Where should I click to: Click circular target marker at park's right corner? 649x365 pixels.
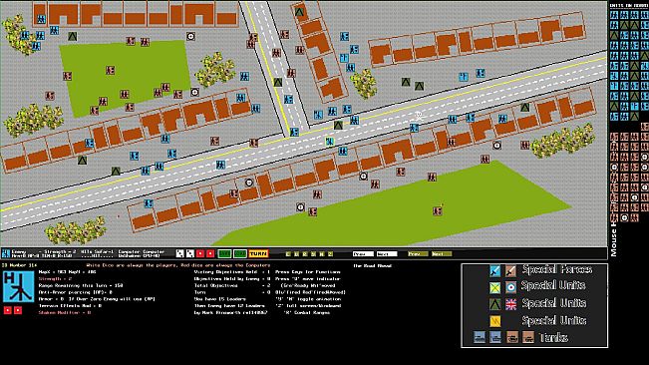pyautogui.click(x=195, y=92)
